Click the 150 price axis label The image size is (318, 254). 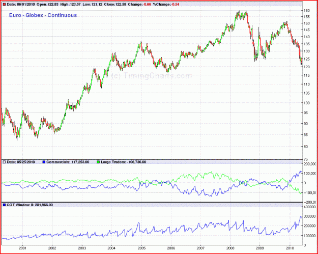tap(307, 23)
